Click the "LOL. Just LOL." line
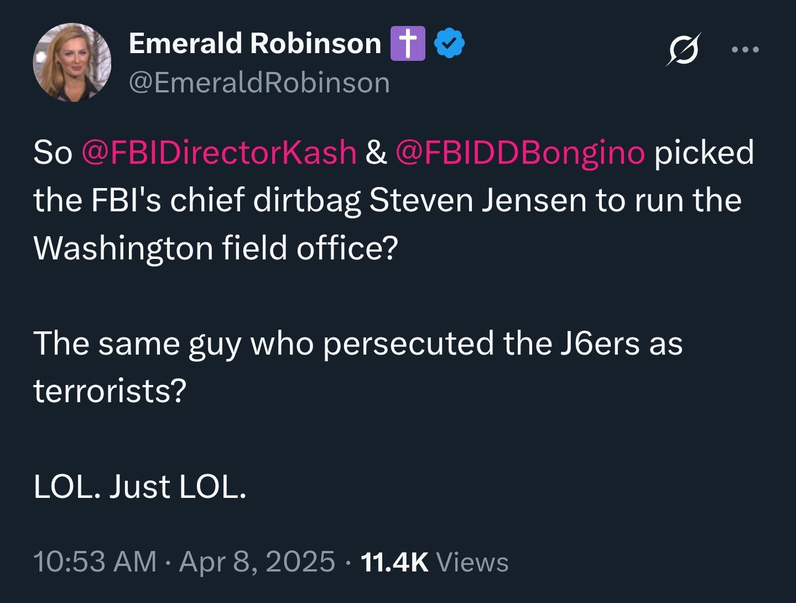Viewport: 796px width, 603px height. tap(139, 487)
